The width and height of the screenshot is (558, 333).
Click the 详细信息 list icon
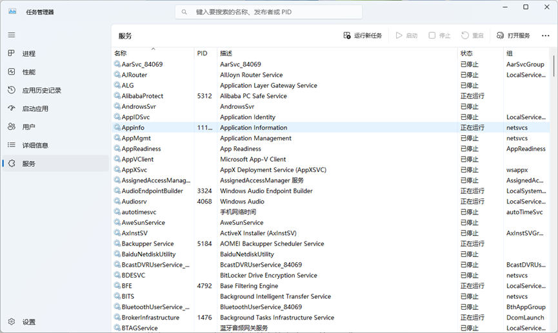(x=12, y=145)
